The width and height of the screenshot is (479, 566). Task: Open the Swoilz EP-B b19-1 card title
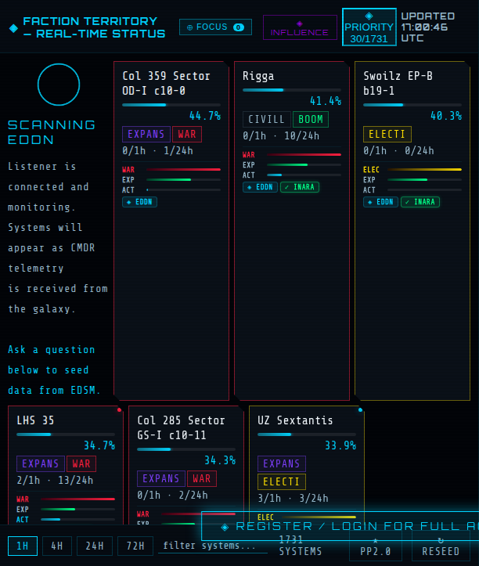[398, 84]
